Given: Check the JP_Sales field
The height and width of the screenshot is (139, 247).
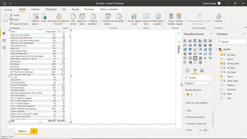Looking at the screenshot, I should coord(222,68).
